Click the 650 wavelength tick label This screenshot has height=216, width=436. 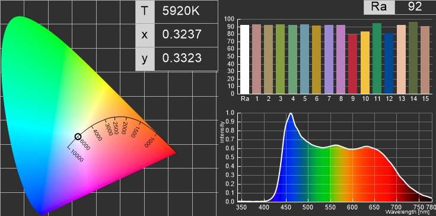click(x=374, y=207)
